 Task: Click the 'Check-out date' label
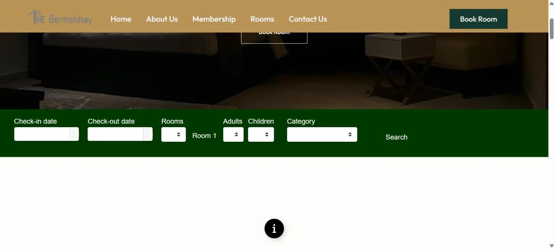111,121
